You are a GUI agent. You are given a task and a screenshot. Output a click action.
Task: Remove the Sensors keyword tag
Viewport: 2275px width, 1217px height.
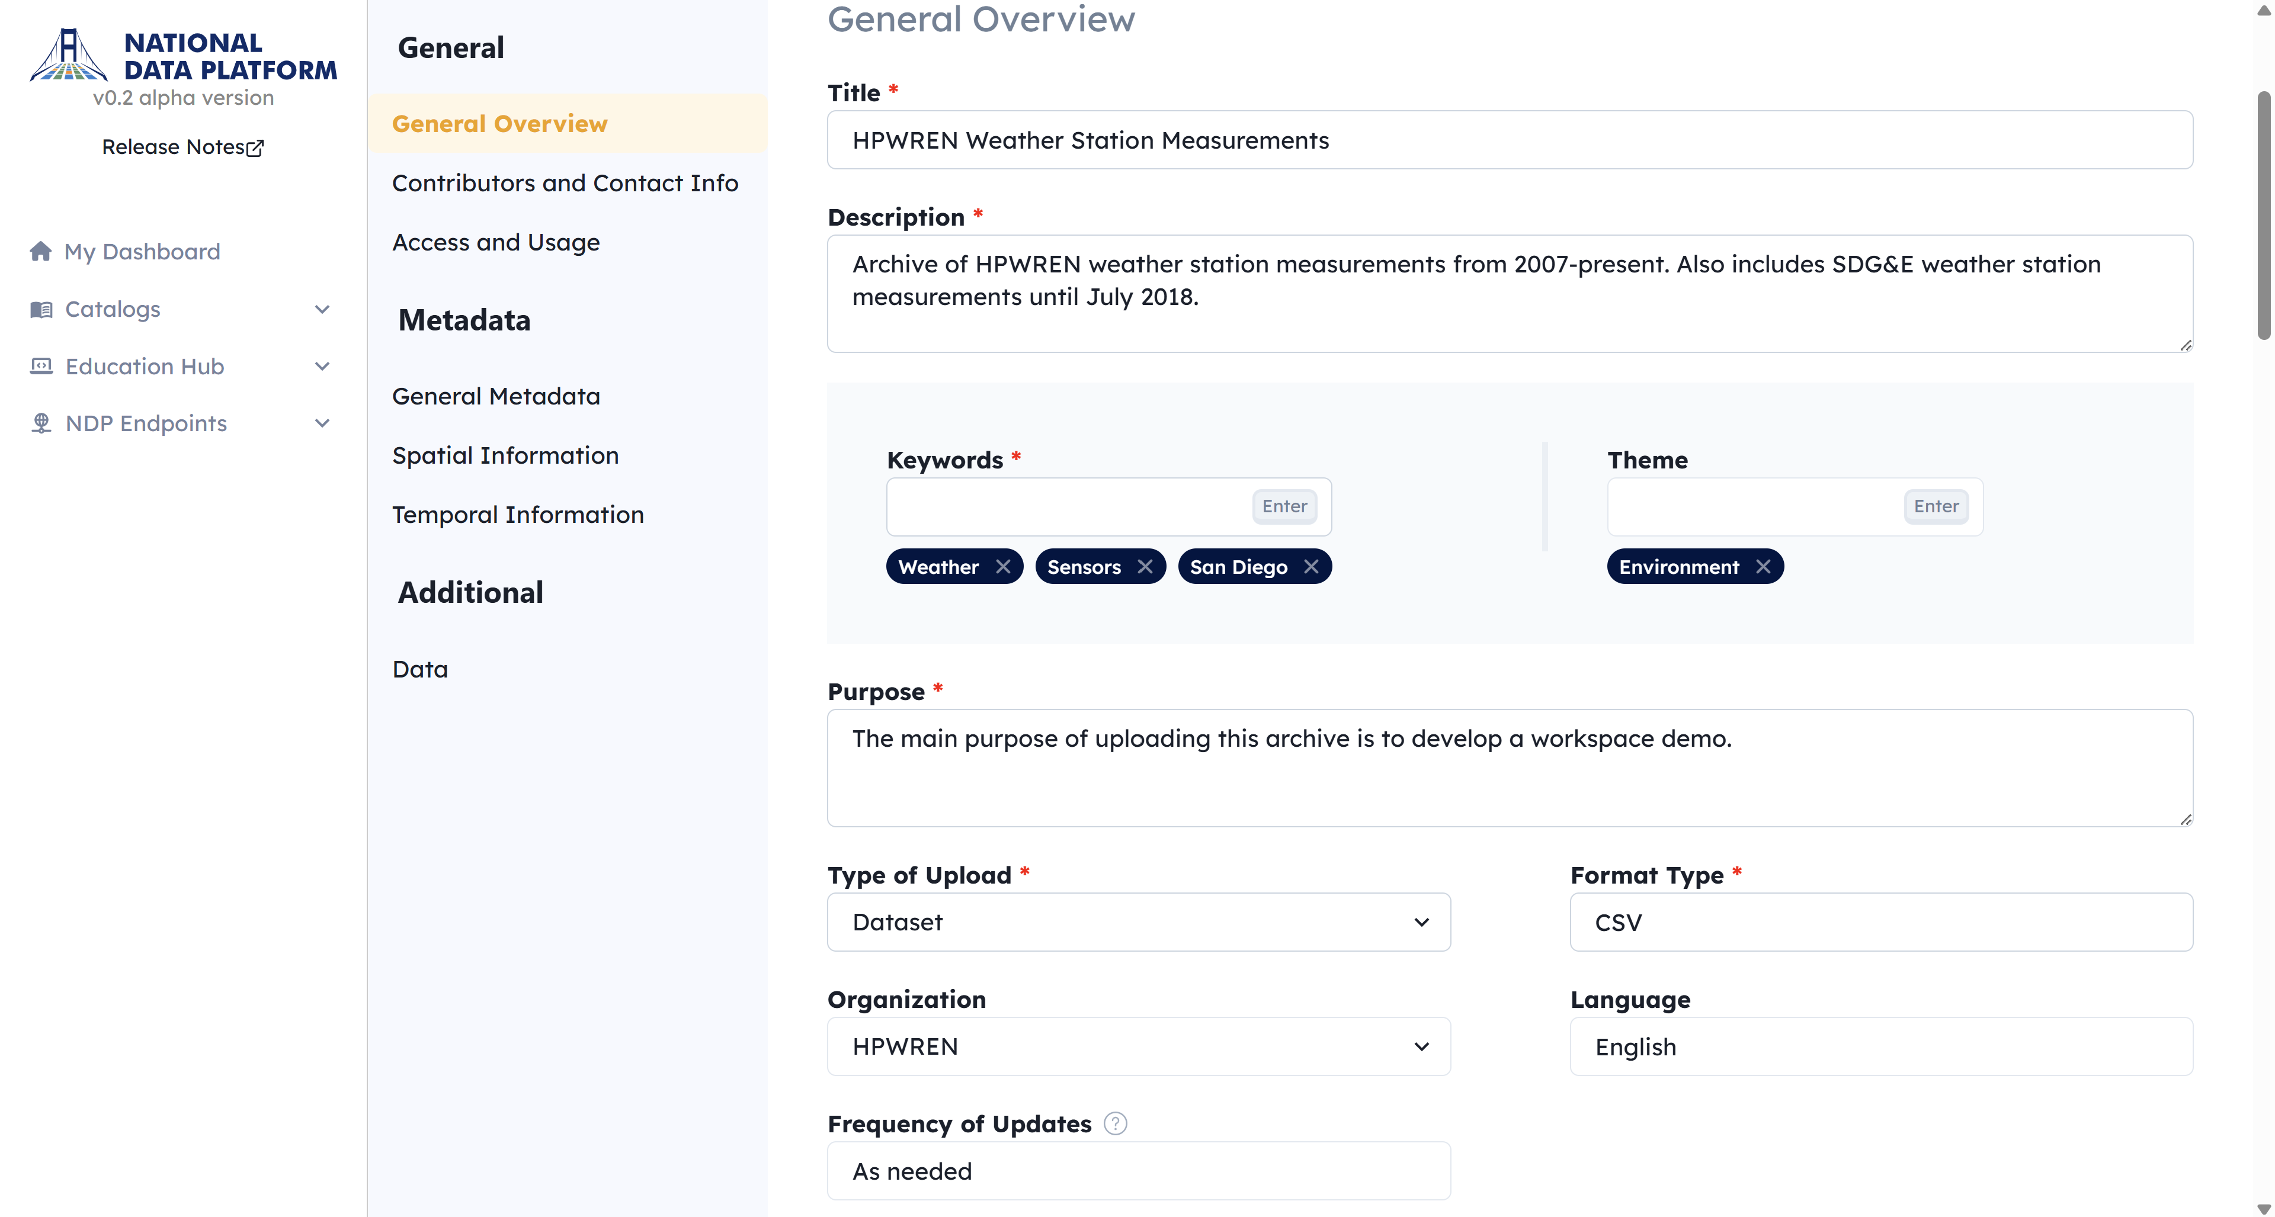[1145, 567]
